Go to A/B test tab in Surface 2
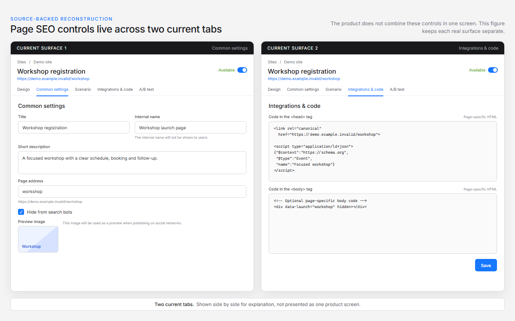Screen dimensions: 515x321 (x=397, y=89)
